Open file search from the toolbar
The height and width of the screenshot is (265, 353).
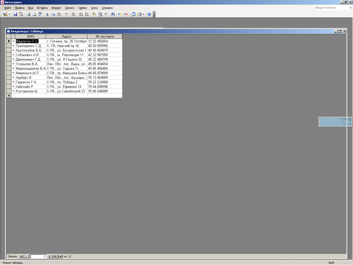point(21,14)
